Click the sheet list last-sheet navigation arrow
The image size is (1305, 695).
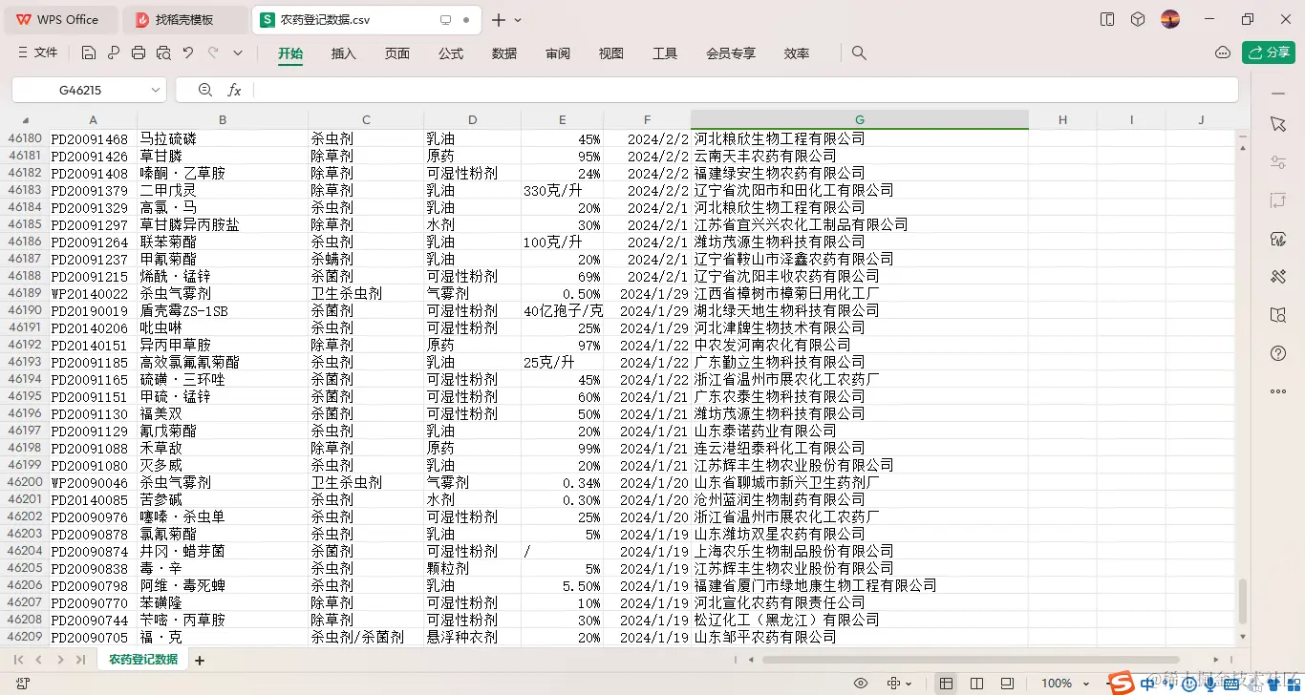point(81,660)
